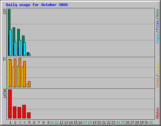Screen dimensions: 161x126
Task: Select the yellow visits bar for day 1
Action: pyautogui.click(x=8, y=73)
